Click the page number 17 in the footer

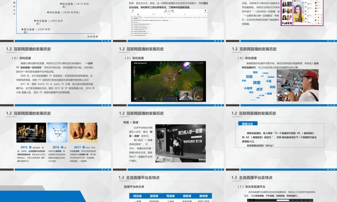pyautogui.click(x=105, y=170)
